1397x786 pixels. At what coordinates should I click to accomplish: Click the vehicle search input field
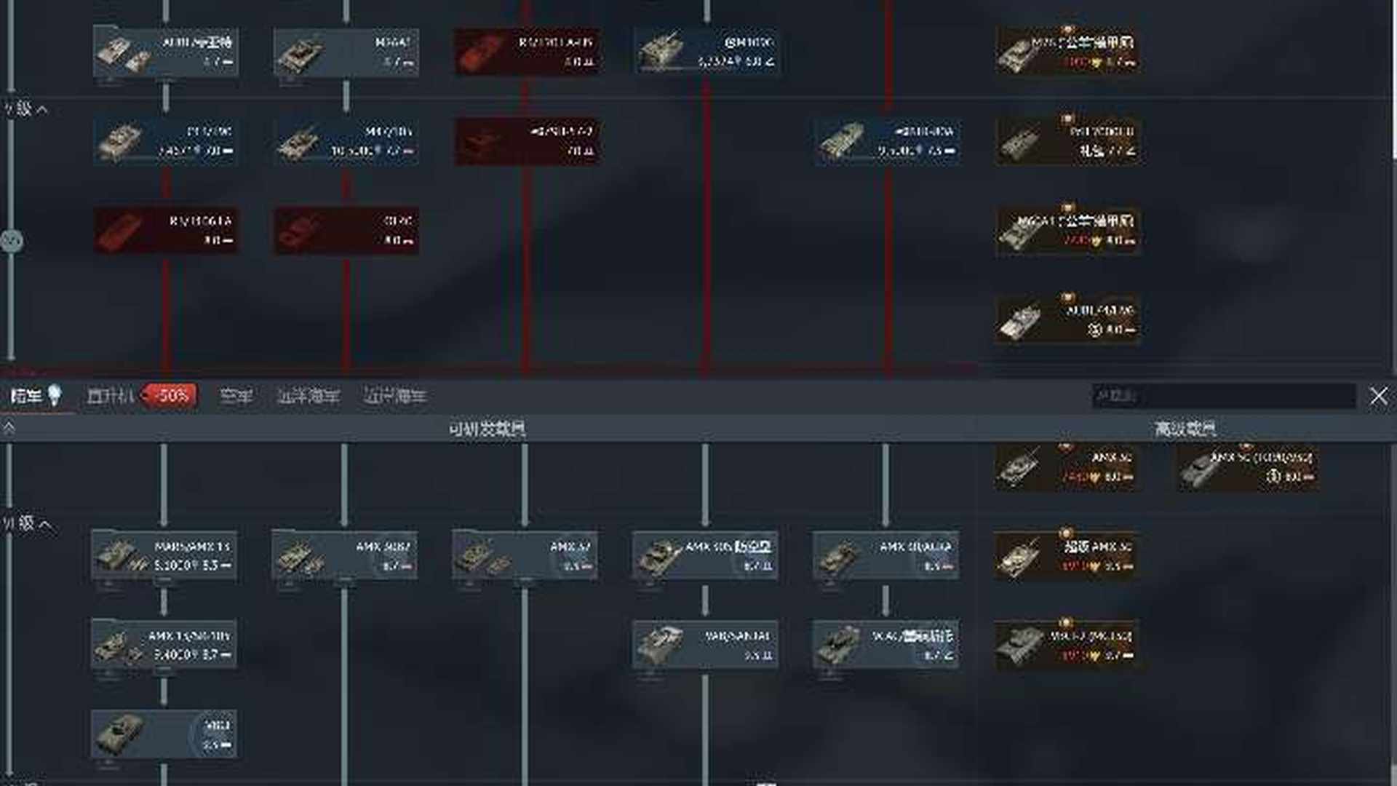[x=1224, y=396]
